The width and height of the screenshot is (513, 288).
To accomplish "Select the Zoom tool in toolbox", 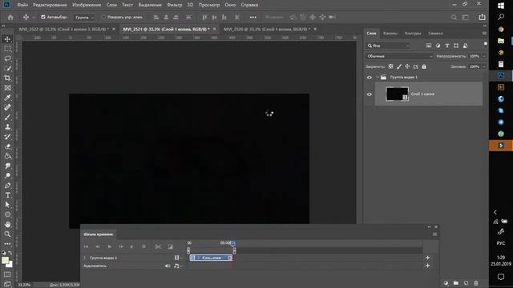I will [7, 234].
